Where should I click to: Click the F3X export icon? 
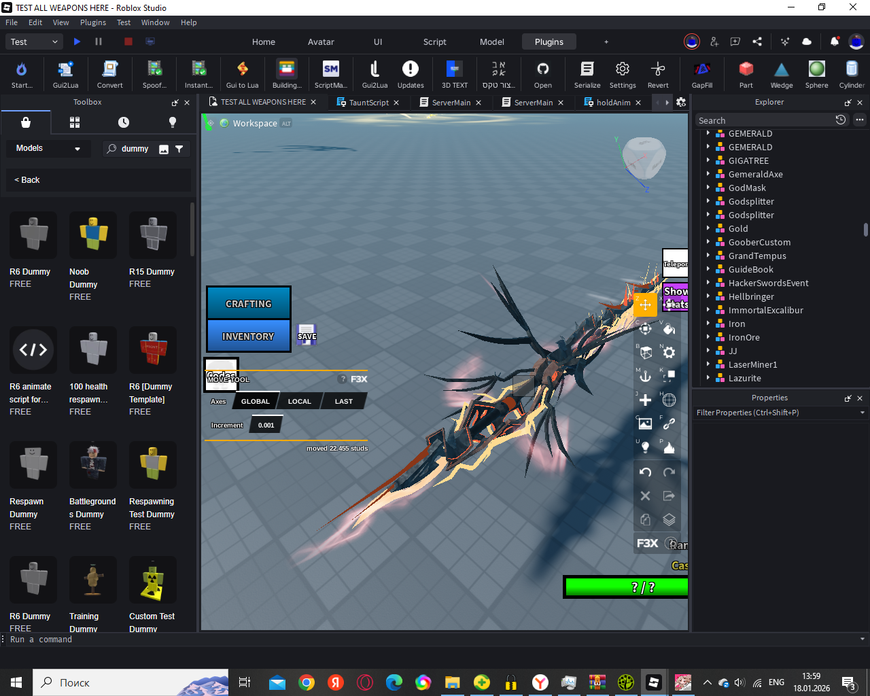point(669,496)
